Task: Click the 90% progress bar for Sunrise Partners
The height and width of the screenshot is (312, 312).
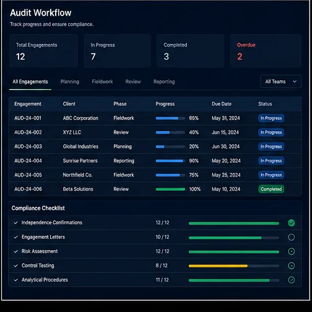Action: 170,161
